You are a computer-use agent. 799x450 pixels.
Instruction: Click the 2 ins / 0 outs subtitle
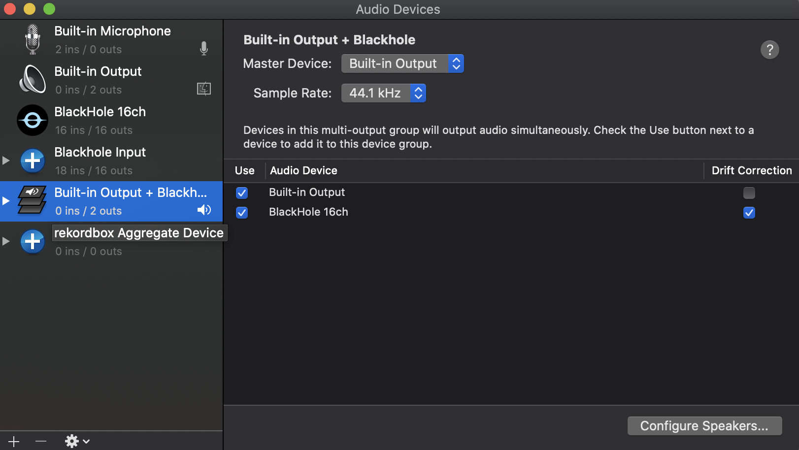pyautogui.click(x=89, y=49)
